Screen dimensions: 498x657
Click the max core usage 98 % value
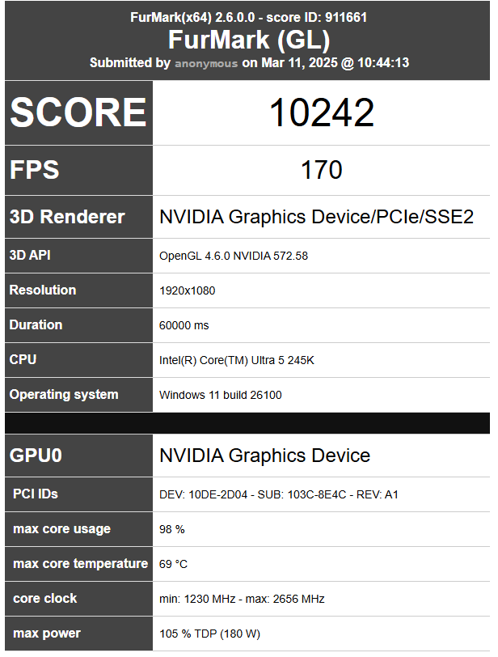[172, 529]
